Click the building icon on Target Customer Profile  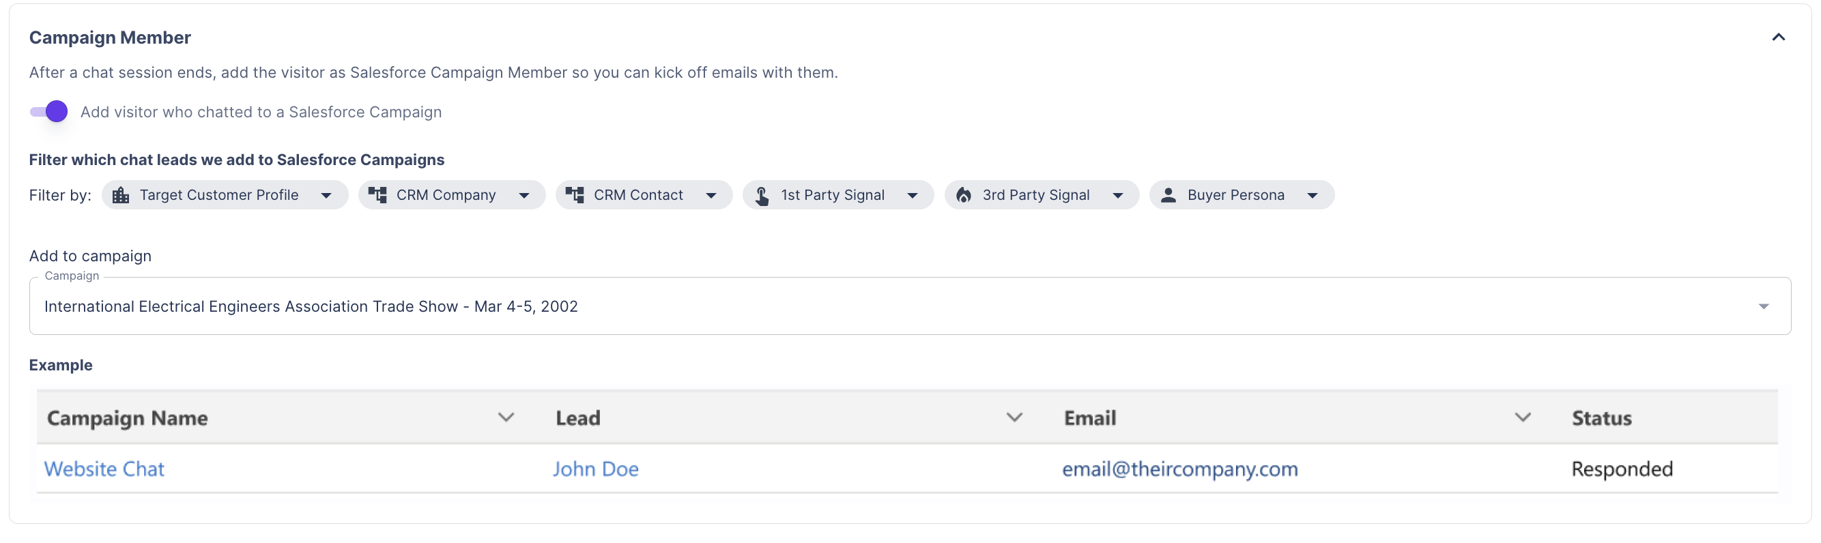121,196
